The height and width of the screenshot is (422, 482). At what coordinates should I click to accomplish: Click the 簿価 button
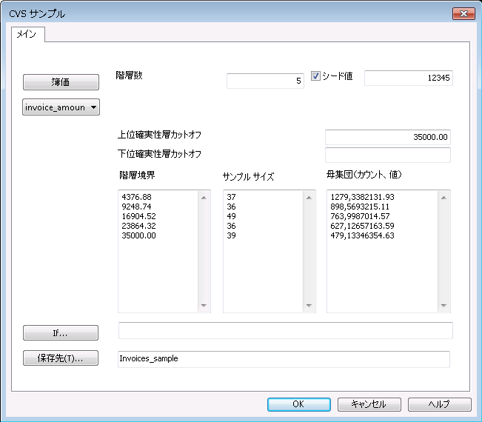pos(61,81)
